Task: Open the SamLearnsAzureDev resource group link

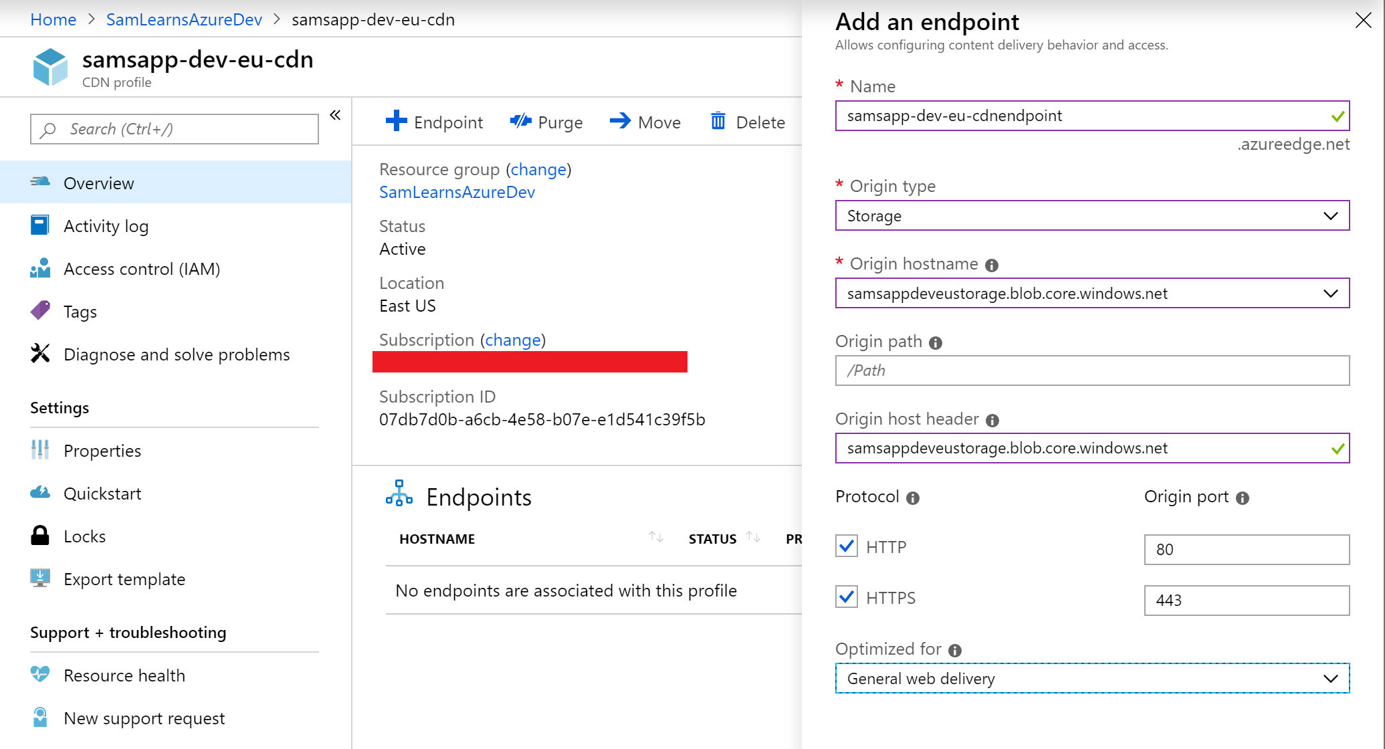Action: [457, 193]
